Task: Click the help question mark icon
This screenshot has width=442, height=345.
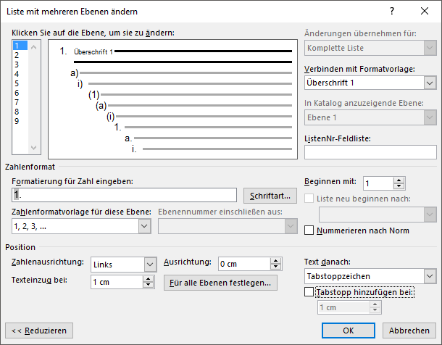Action: click(391, 12)
